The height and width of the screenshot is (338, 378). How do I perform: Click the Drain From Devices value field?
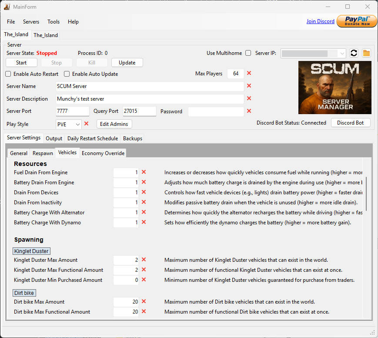(x=126, y=193)
